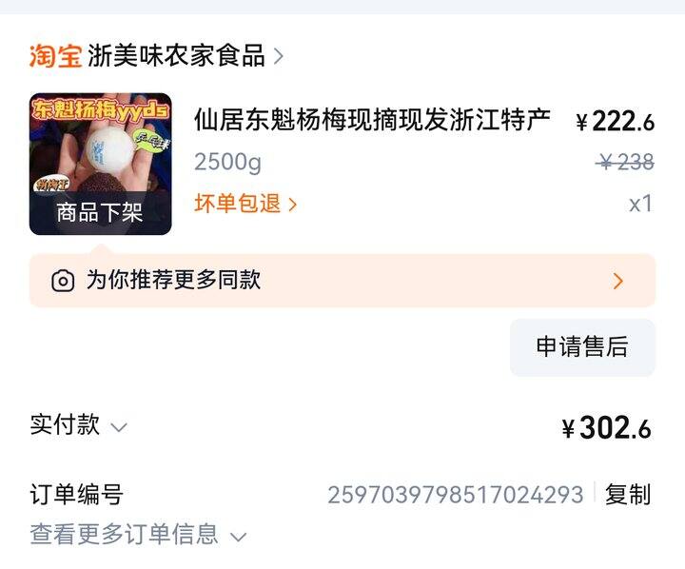
Task: Open the 东魁杨梅 product thumbnail
Action: (101, 164)
